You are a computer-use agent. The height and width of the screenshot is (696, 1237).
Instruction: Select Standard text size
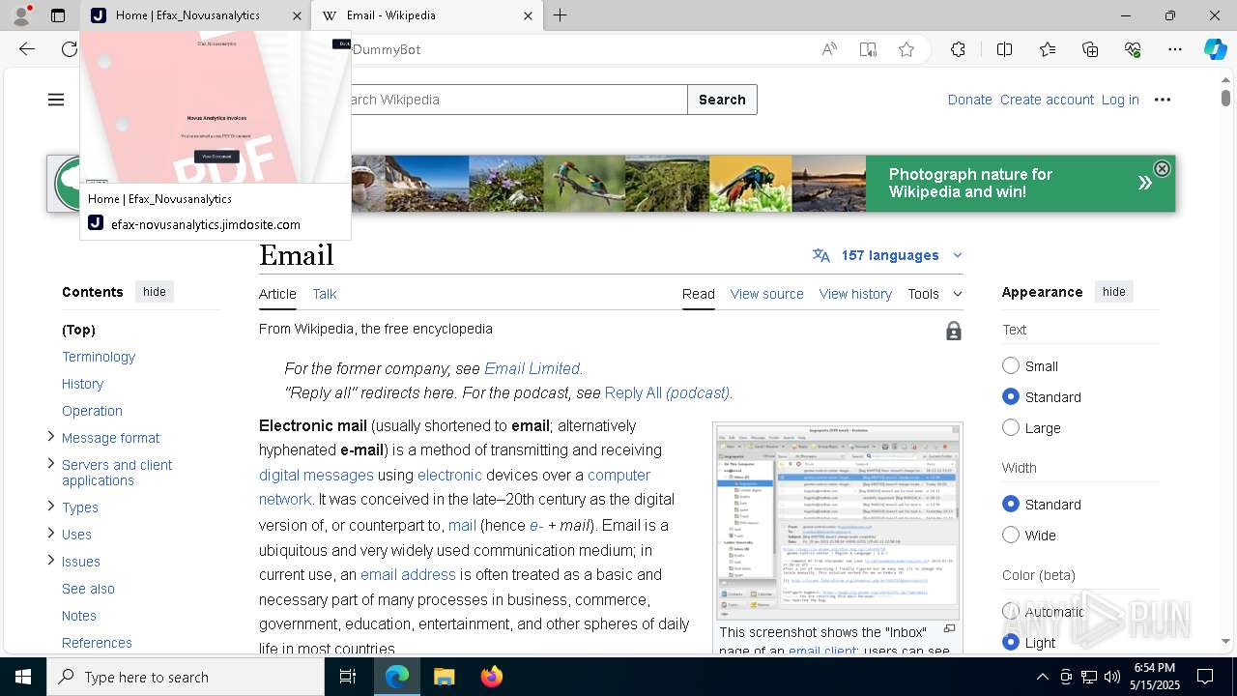pyautogui.click(x=1011, y=396)
